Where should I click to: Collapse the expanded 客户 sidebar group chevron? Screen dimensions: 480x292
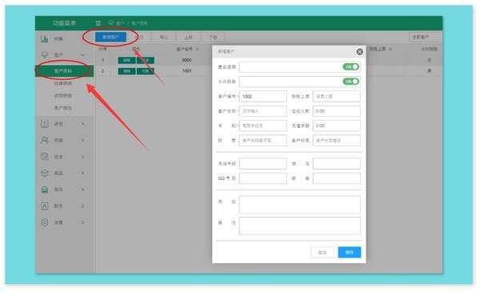(82, 55)
